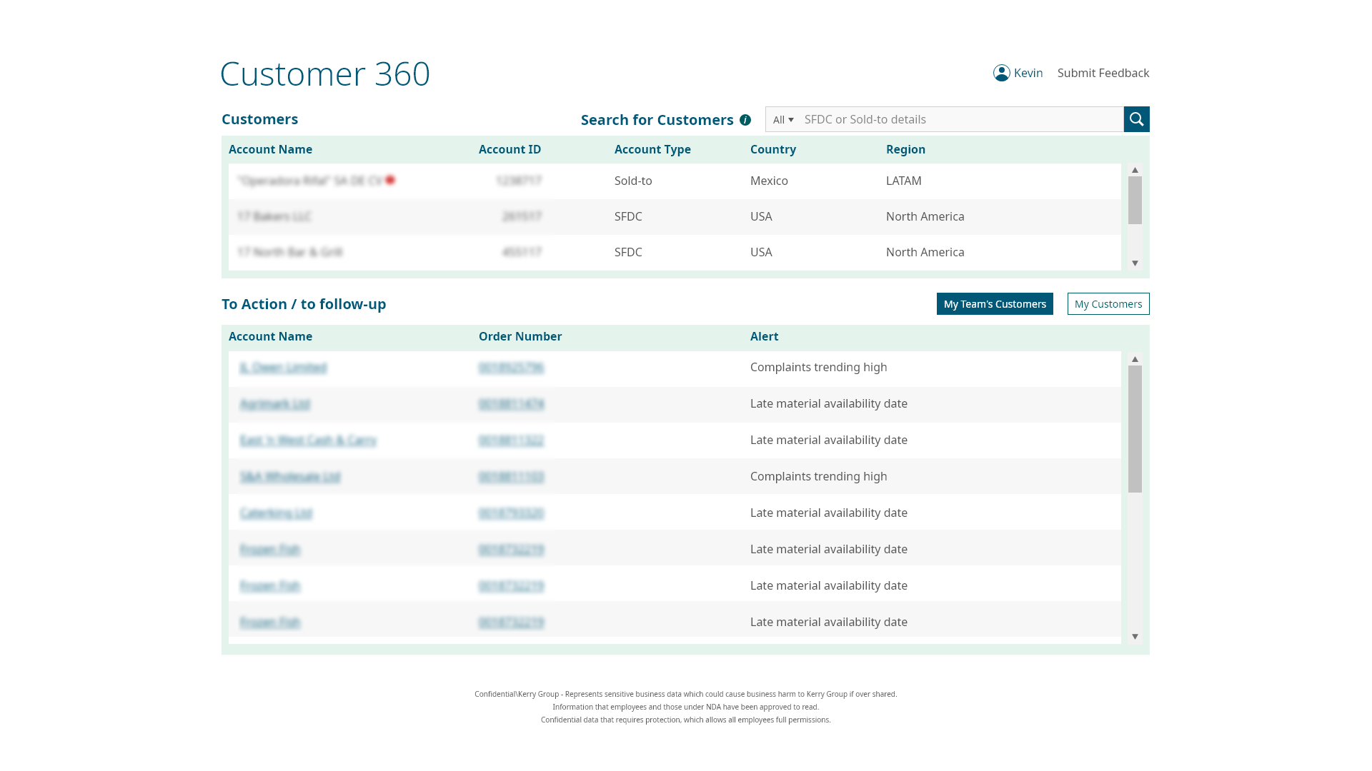Click Account Name header in Customers table
1372x771 pixels.
(x=270, y=149)
